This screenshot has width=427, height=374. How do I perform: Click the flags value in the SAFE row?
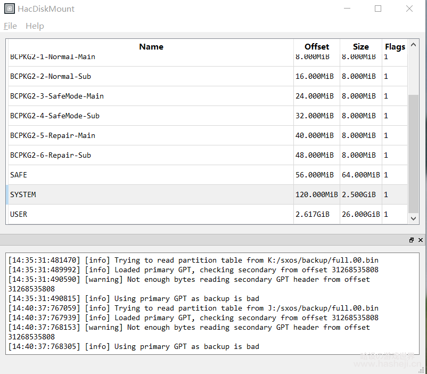pos(395,175)
